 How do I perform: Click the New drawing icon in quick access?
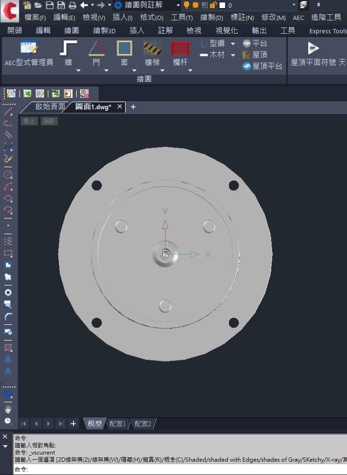tap(27, 5)
